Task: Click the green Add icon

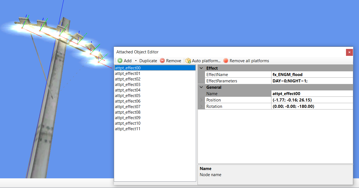Action: click(120, 61)
